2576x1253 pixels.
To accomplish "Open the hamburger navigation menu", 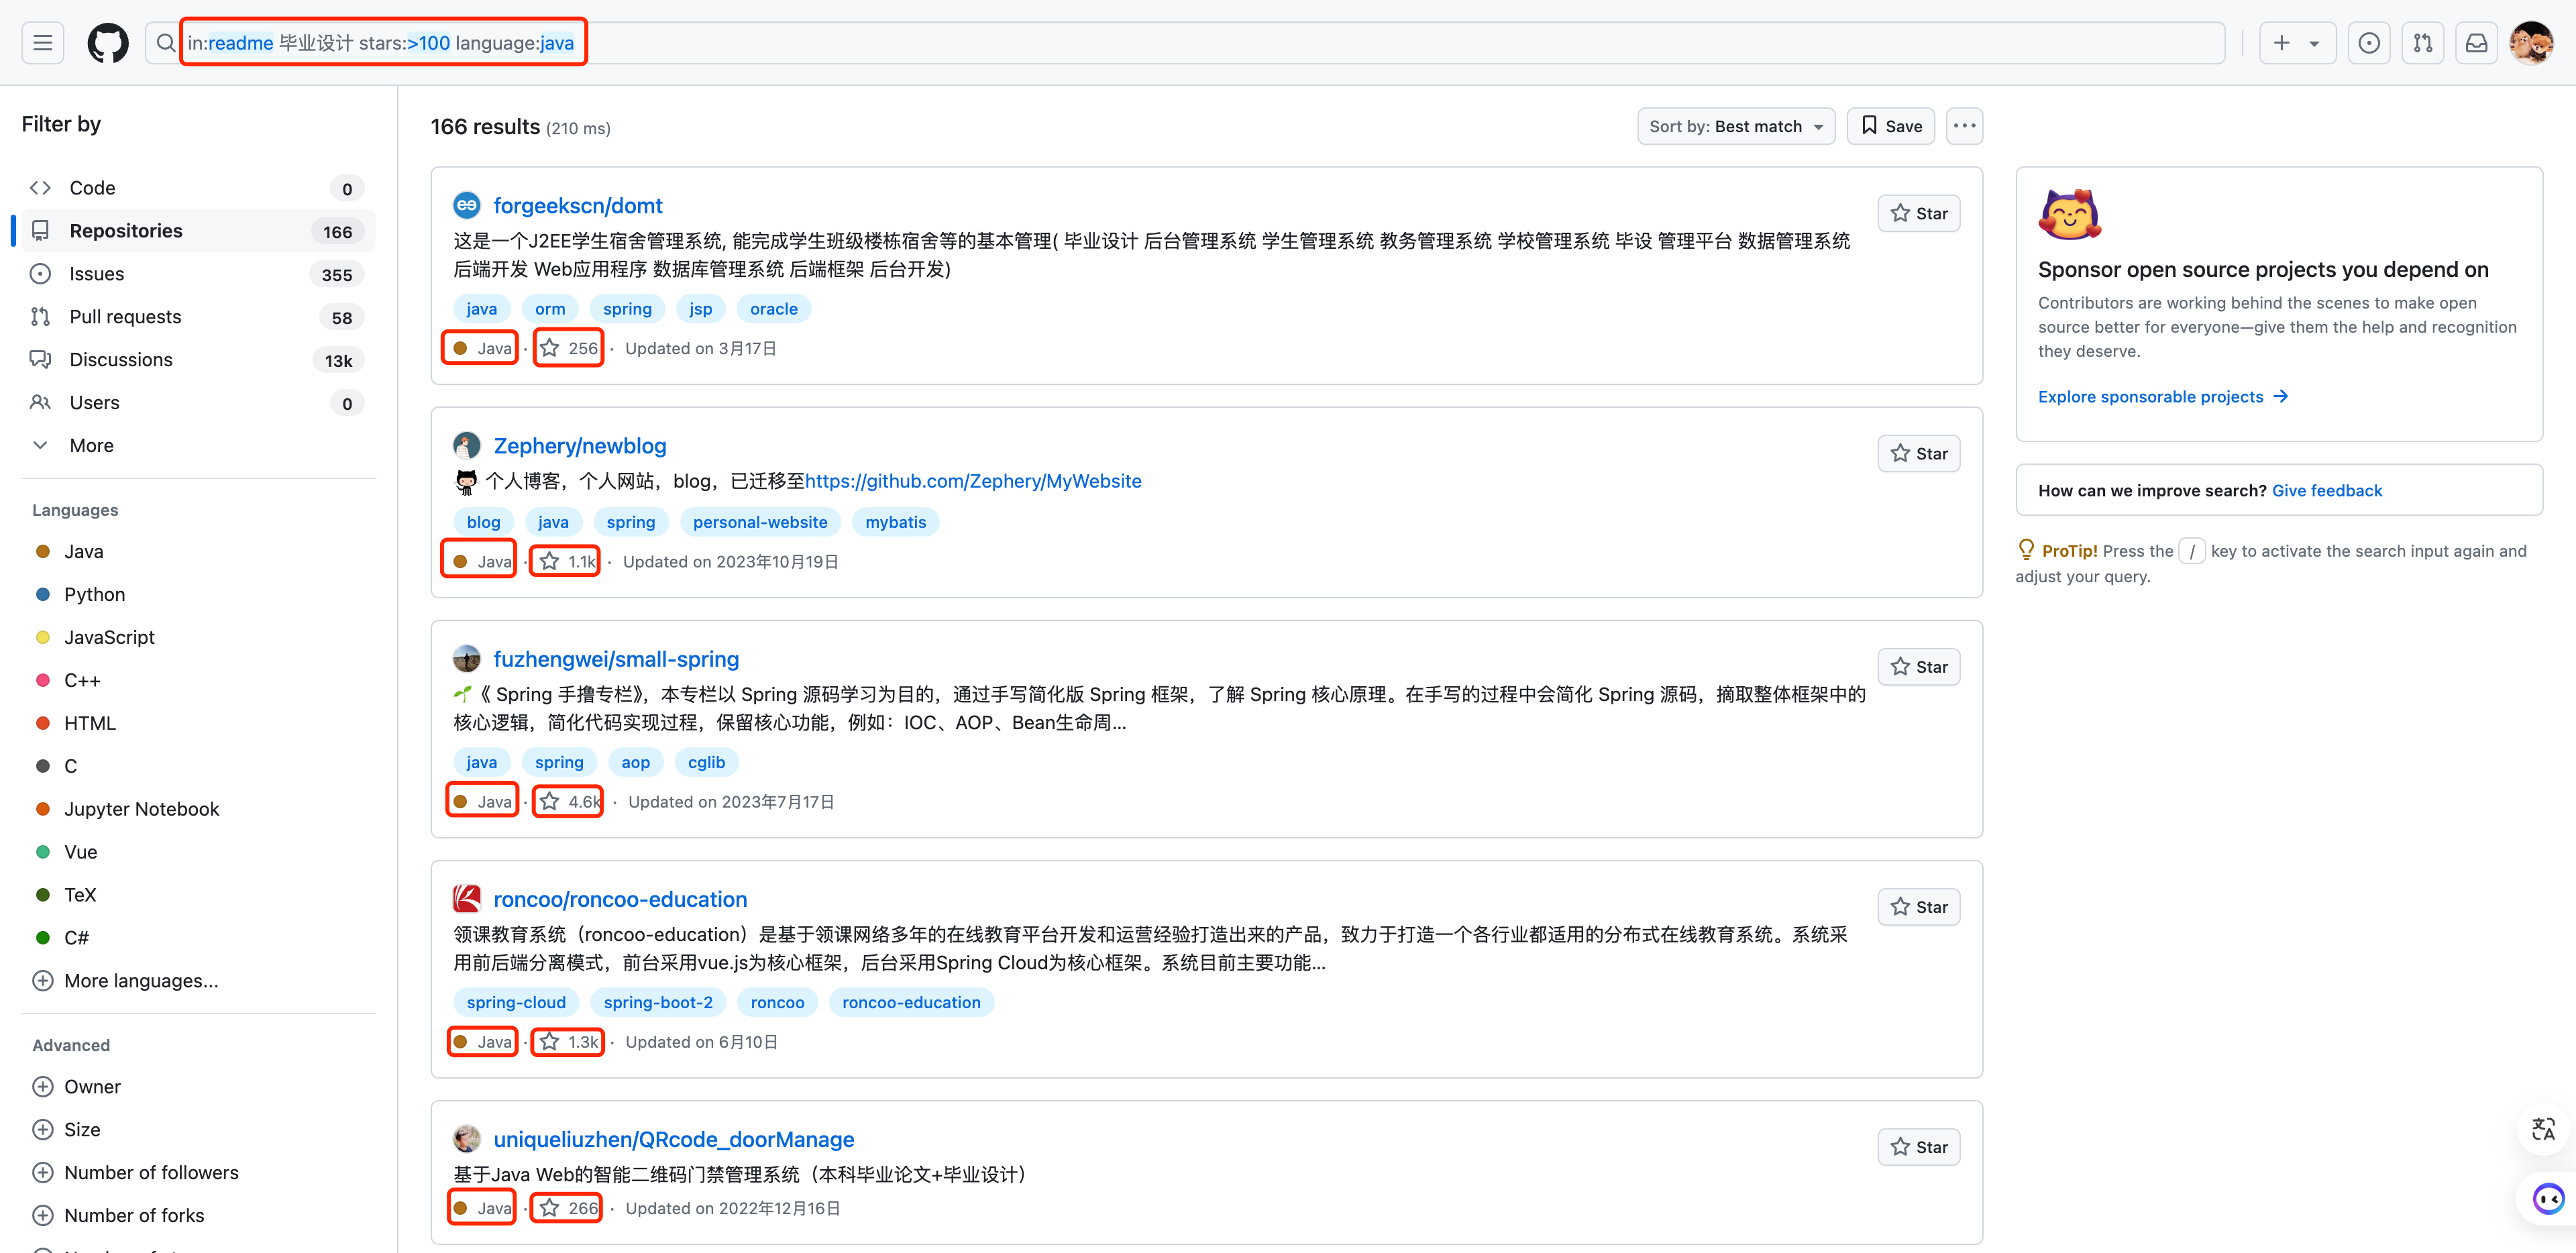I will point(42,43).
